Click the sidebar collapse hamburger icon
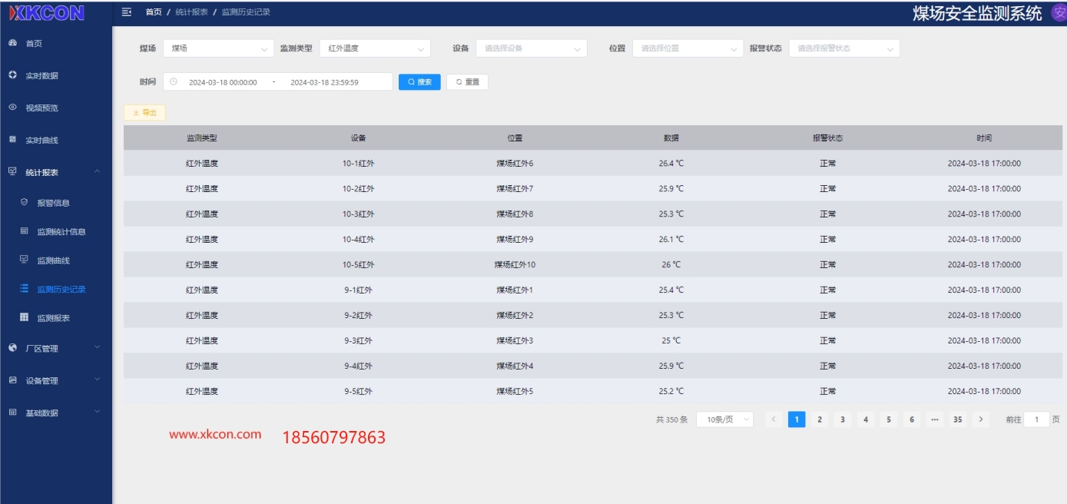Image resolution: width=1067 pixels, height=504 pixels. click(x=127, y=12)
